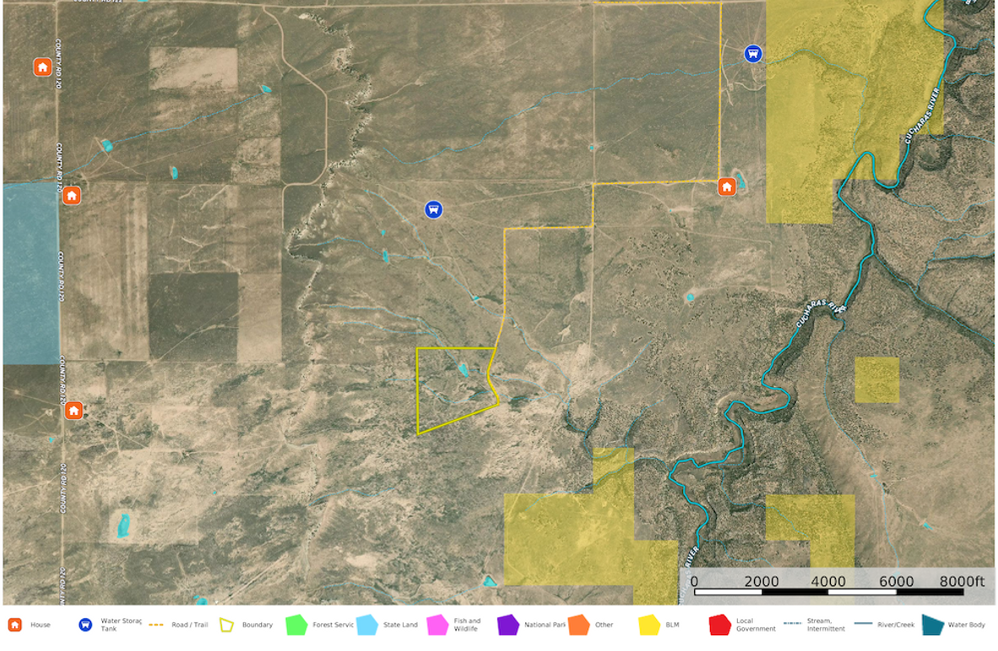Click the 8000ft scale bar
Image resolution: width=998 pixels, height=651 pixels.
click(x=963, y=581)
